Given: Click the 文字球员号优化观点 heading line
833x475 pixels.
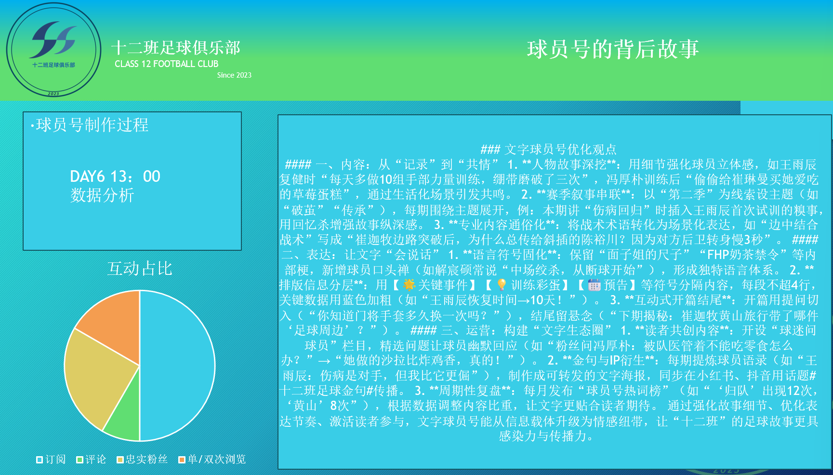Looking at the screenshot, I should 548,149.
